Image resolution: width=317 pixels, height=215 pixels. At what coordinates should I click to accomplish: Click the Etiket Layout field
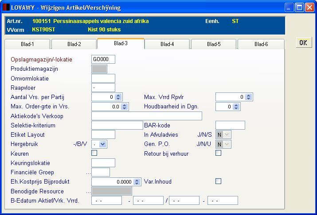(103, 134)
